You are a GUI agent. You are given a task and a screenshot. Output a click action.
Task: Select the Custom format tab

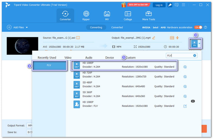[x=131, y=58]
